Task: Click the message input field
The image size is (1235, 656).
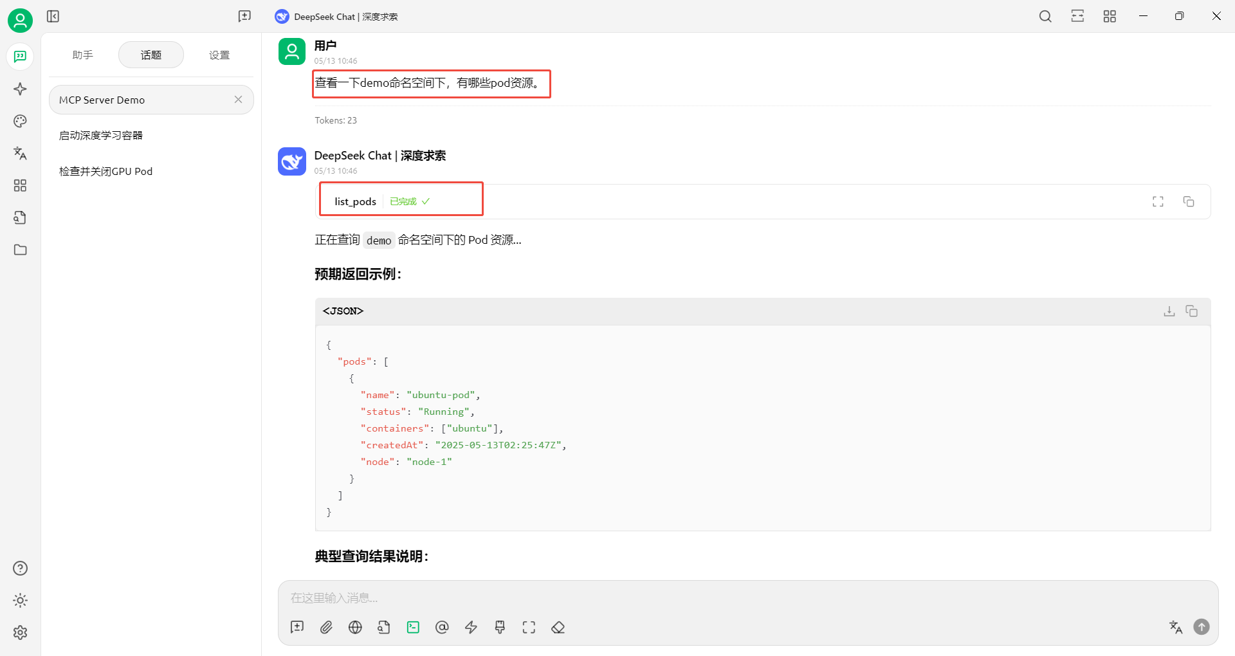Action: click(x=708, y=598)
